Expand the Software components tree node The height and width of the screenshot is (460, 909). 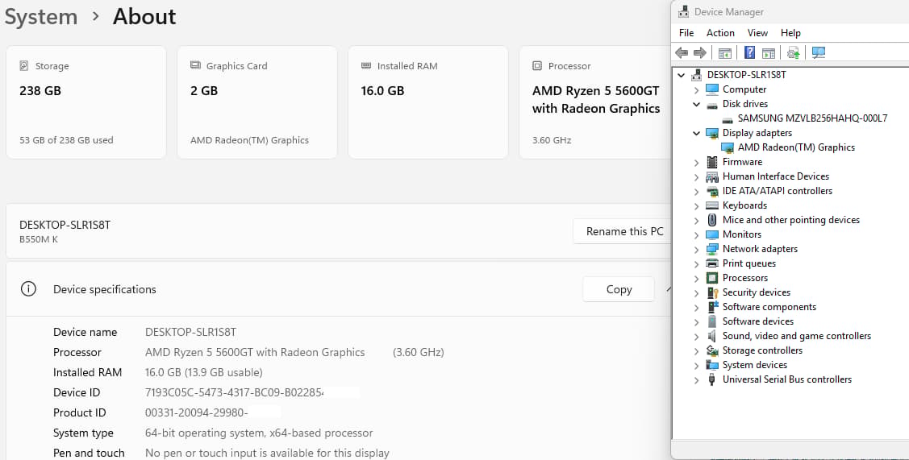tap(696, 308)
